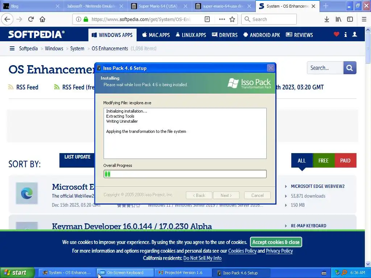Filter listing by FREE

(x=324, y=160)
